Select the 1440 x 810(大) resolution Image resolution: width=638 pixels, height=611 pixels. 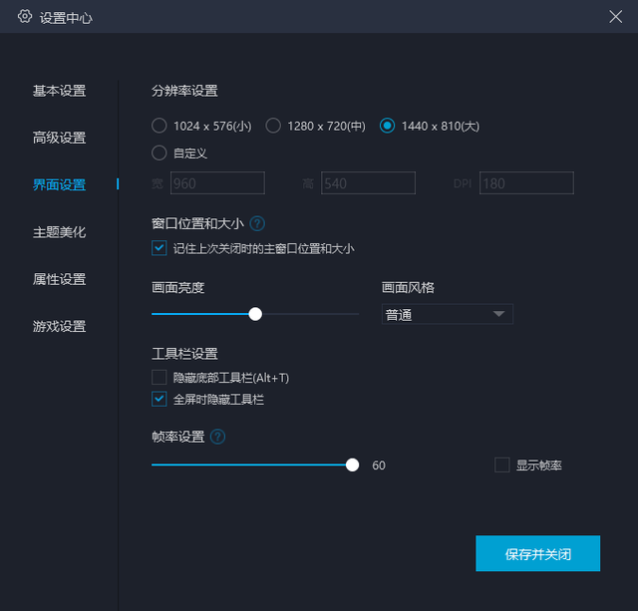click(387, 127)
